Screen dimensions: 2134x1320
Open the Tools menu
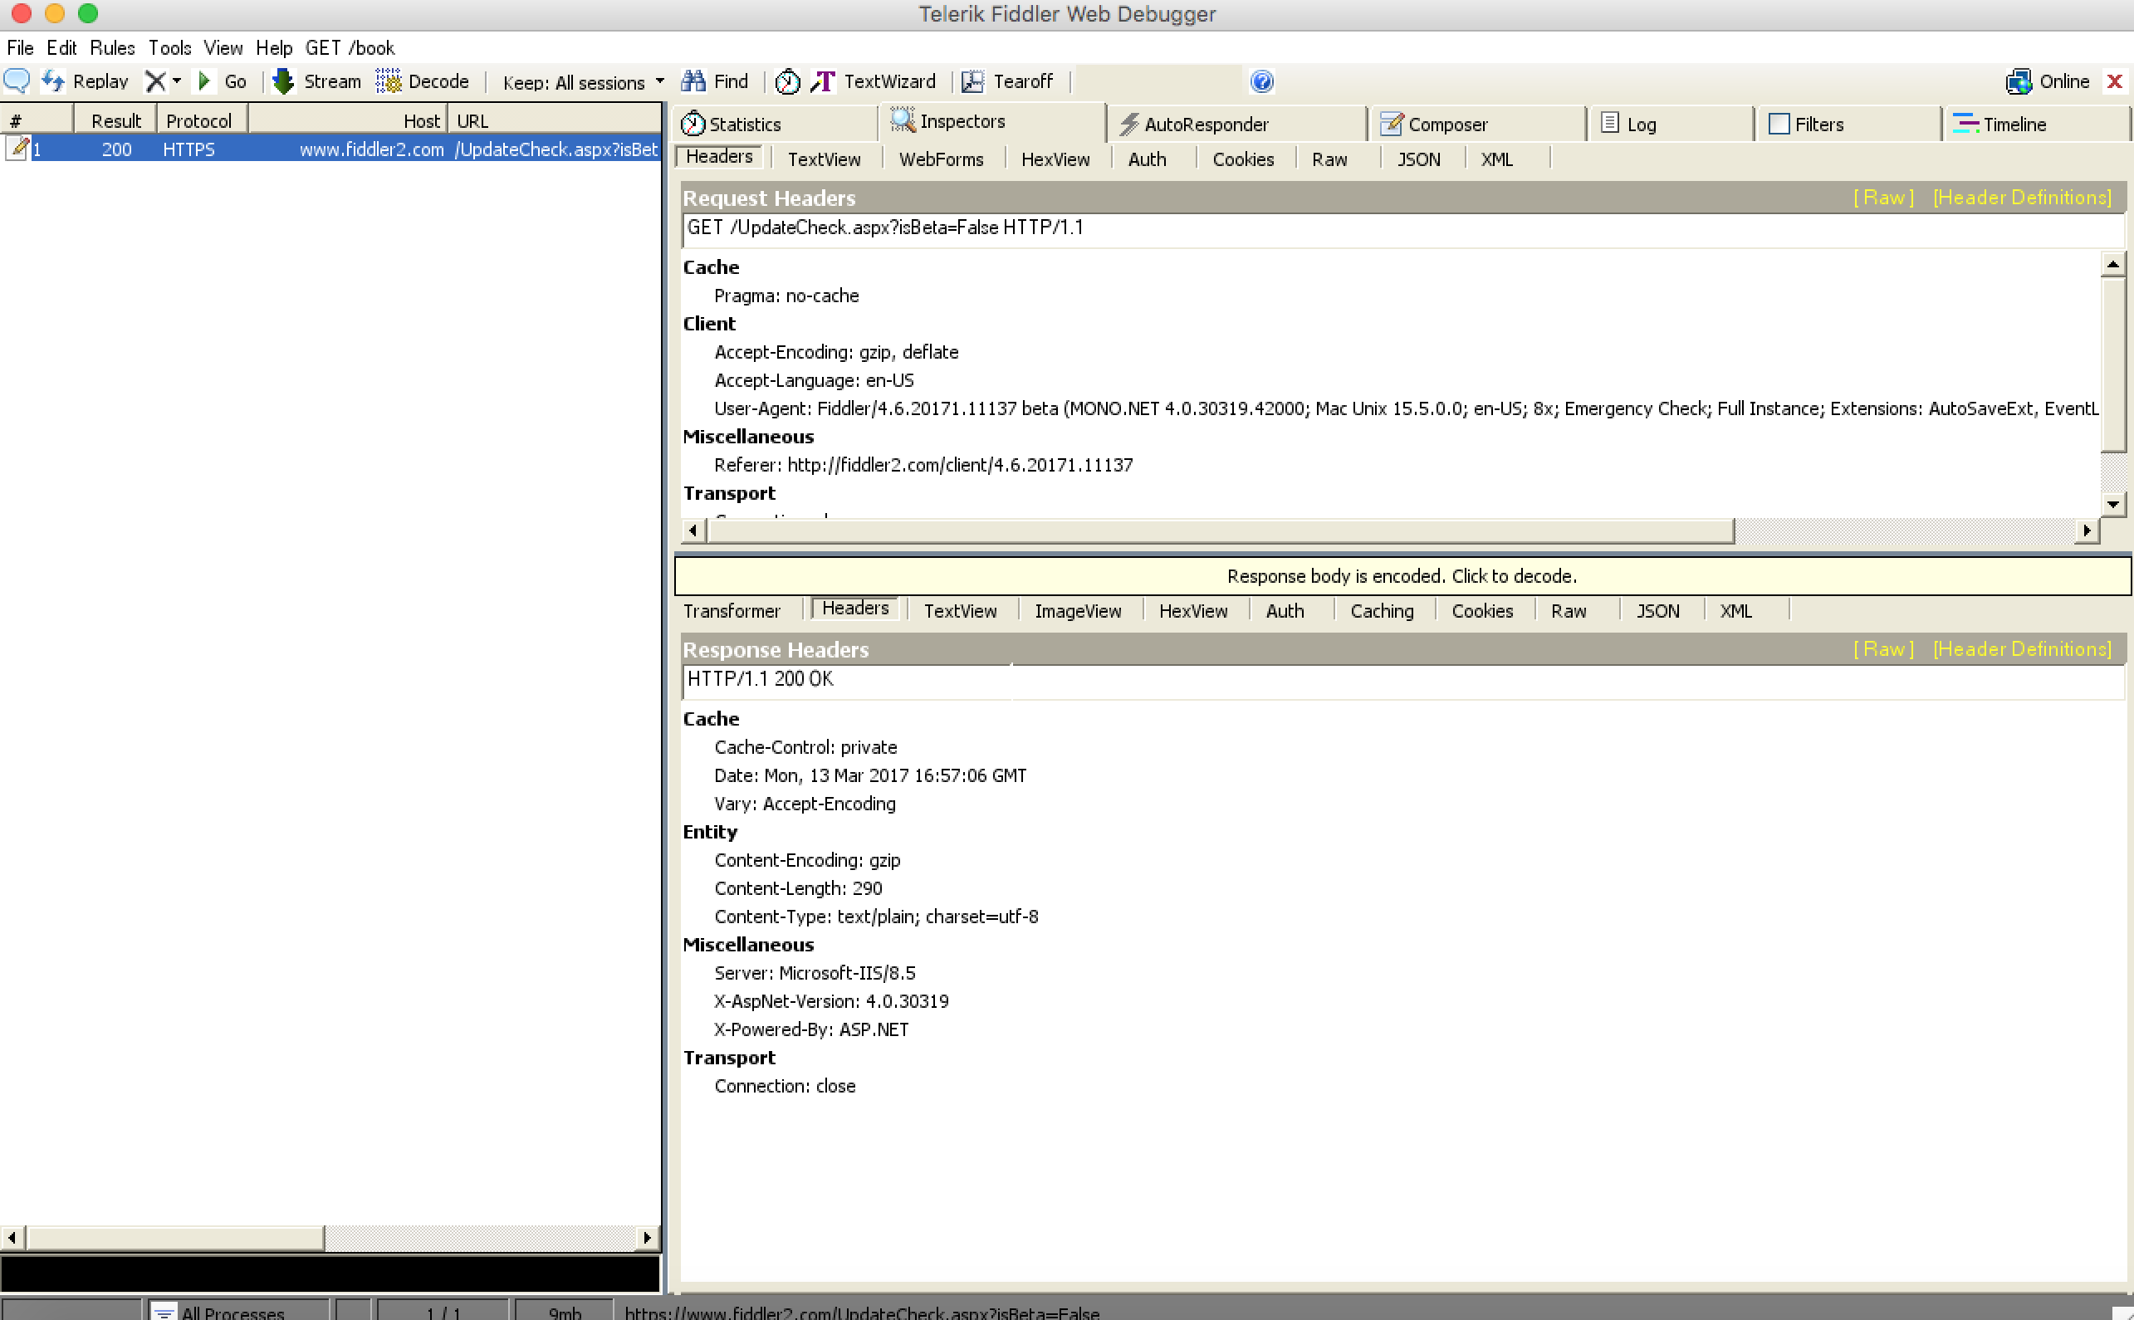tap(169, 48)
